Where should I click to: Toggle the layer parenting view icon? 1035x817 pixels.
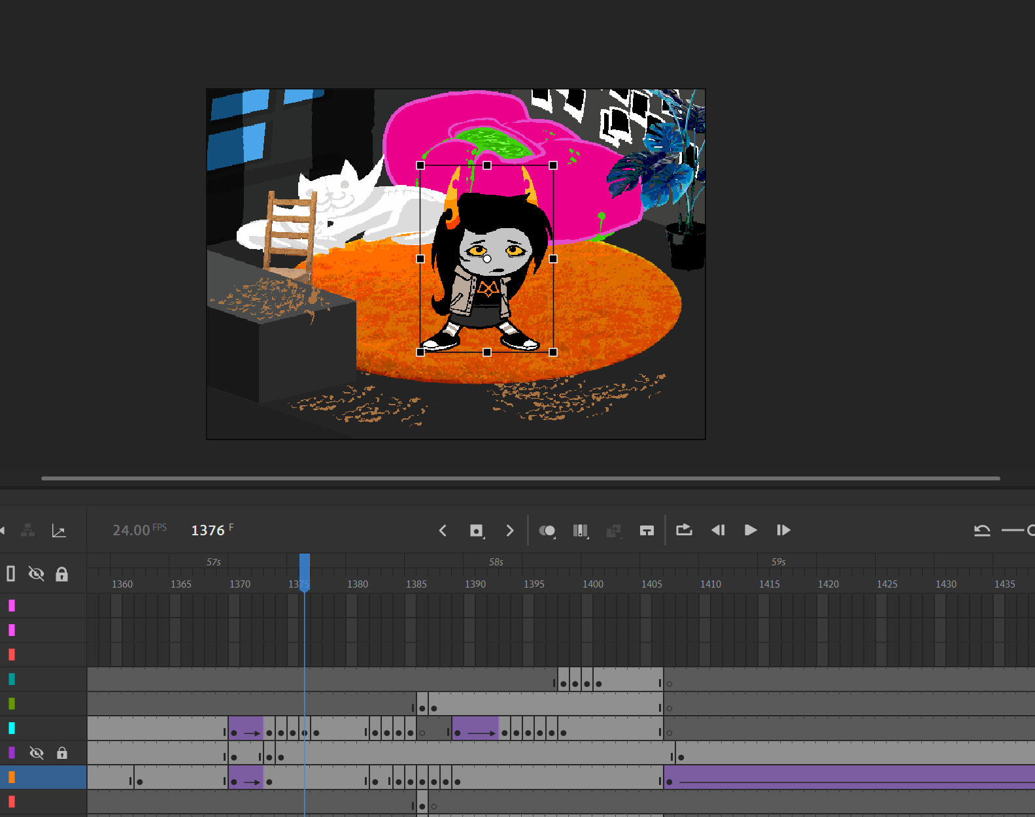[x=27, y=531]
